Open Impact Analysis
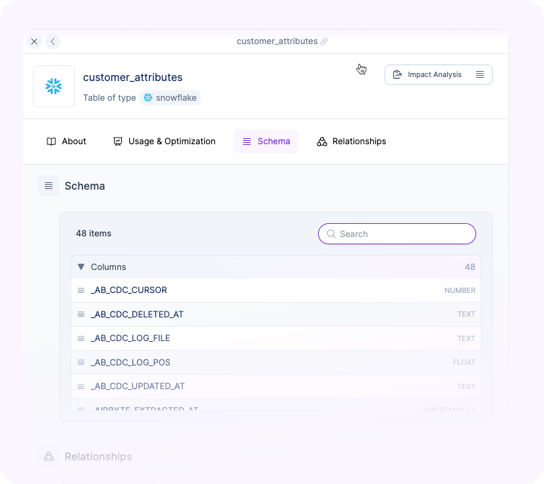The width and height of the screenshot is (544, 484). point(434,74)
